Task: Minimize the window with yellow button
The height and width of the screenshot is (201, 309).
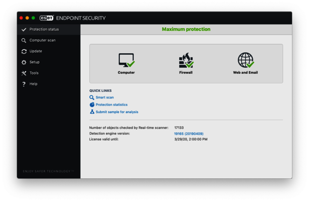Action: point(27,18)
